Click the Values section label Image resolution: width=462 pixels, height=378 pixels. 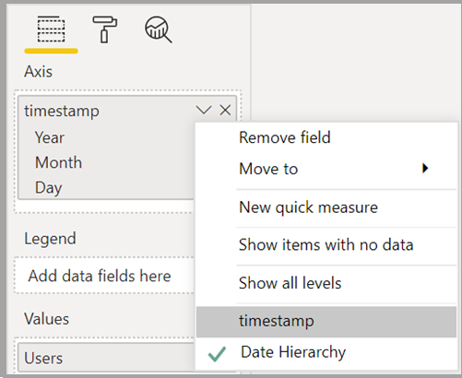coord(47,319)
